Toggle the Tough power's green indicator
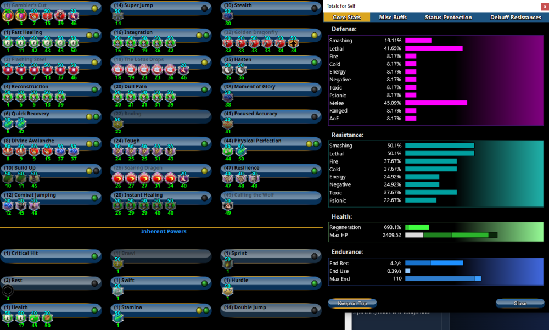 [x=204, y=144]
